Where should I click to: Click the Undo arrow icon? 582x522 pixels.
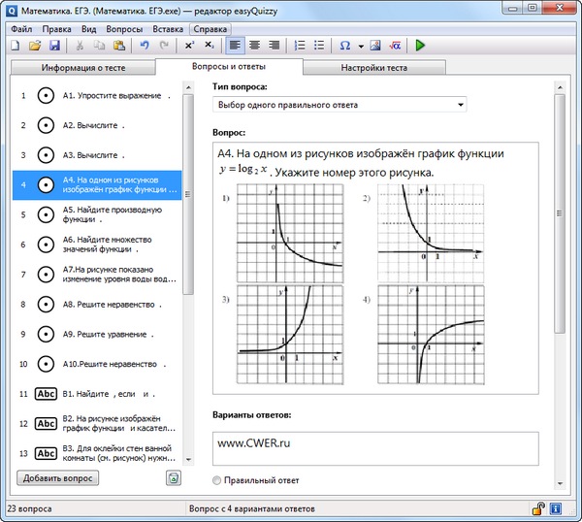(x=144, y=46)
